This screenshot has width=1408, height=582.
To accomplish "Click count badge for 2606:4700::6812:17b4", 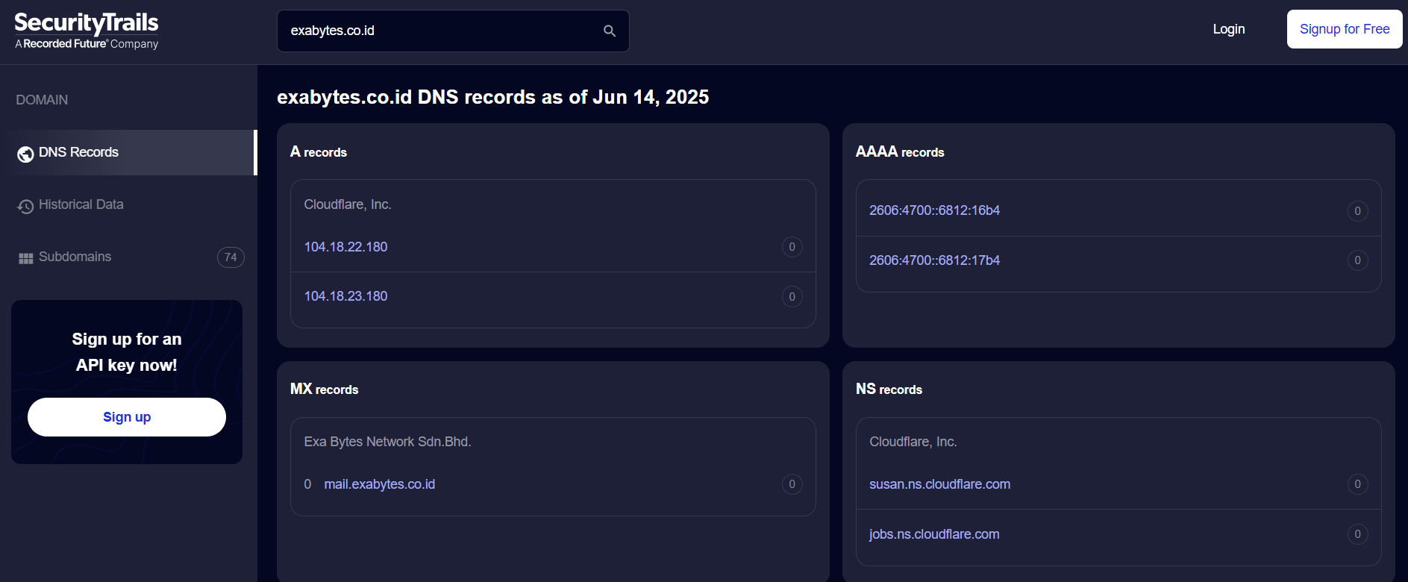I will 1357,260.
